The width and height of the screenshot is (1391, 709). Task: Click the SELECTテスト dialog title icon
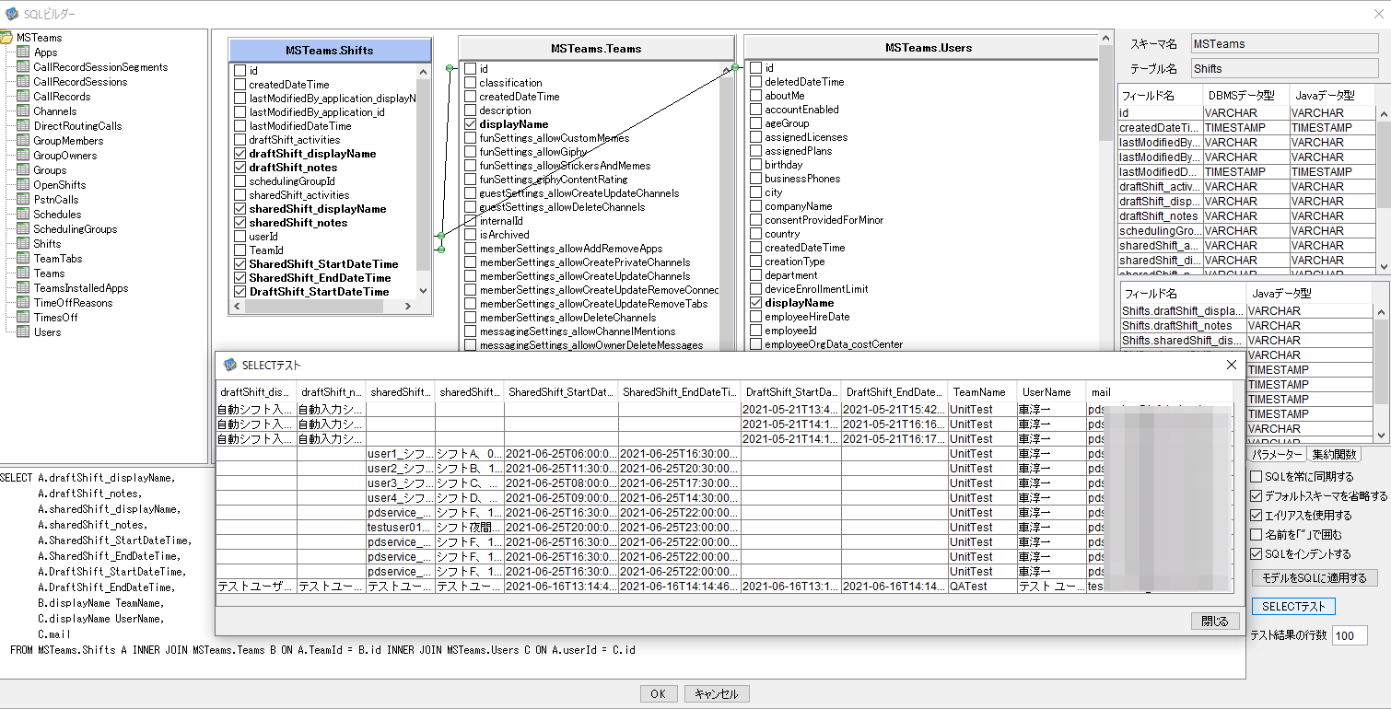(x=230, y=366)
